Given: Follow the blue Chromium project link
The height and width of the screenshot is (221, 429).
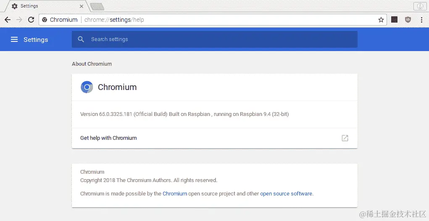Looking at the screenshot, I should [x=175, y=193].
